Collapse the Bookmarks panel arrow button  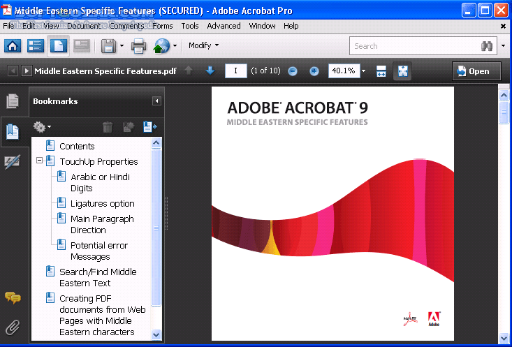click(156, 101)
